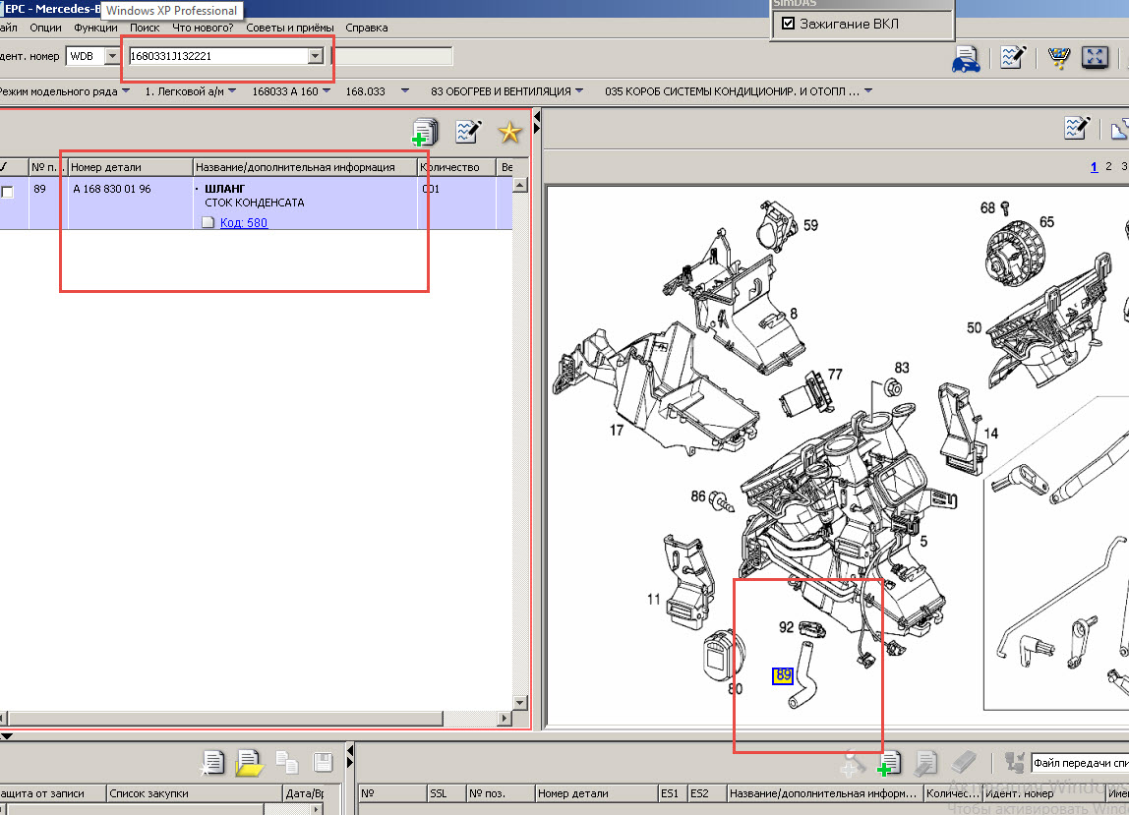
Task: Click the shopping cart icon in top toolbar
Action: (x=1058, y=57)
